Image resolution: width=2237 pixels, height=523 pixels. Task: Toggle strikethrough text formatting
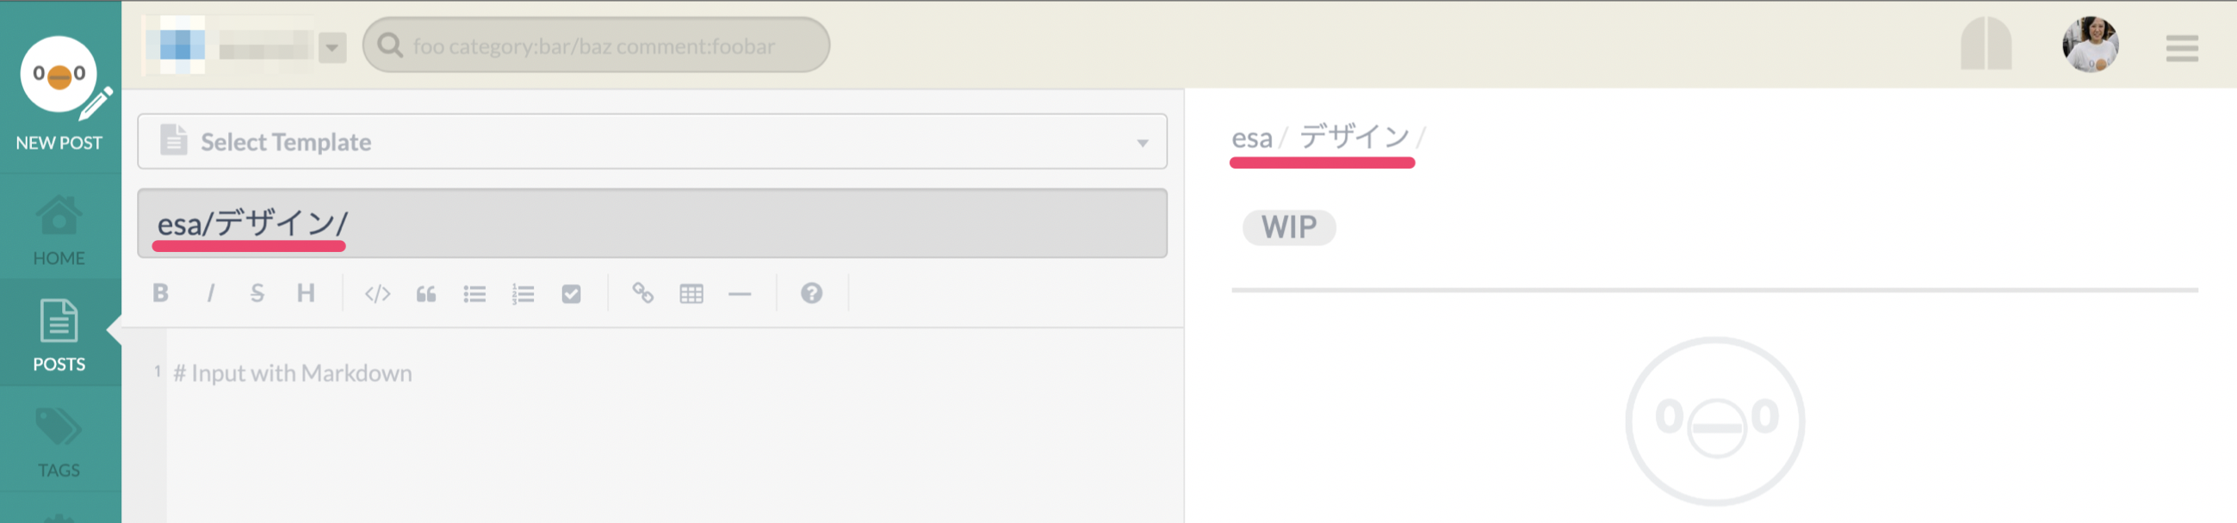(257, 293)
